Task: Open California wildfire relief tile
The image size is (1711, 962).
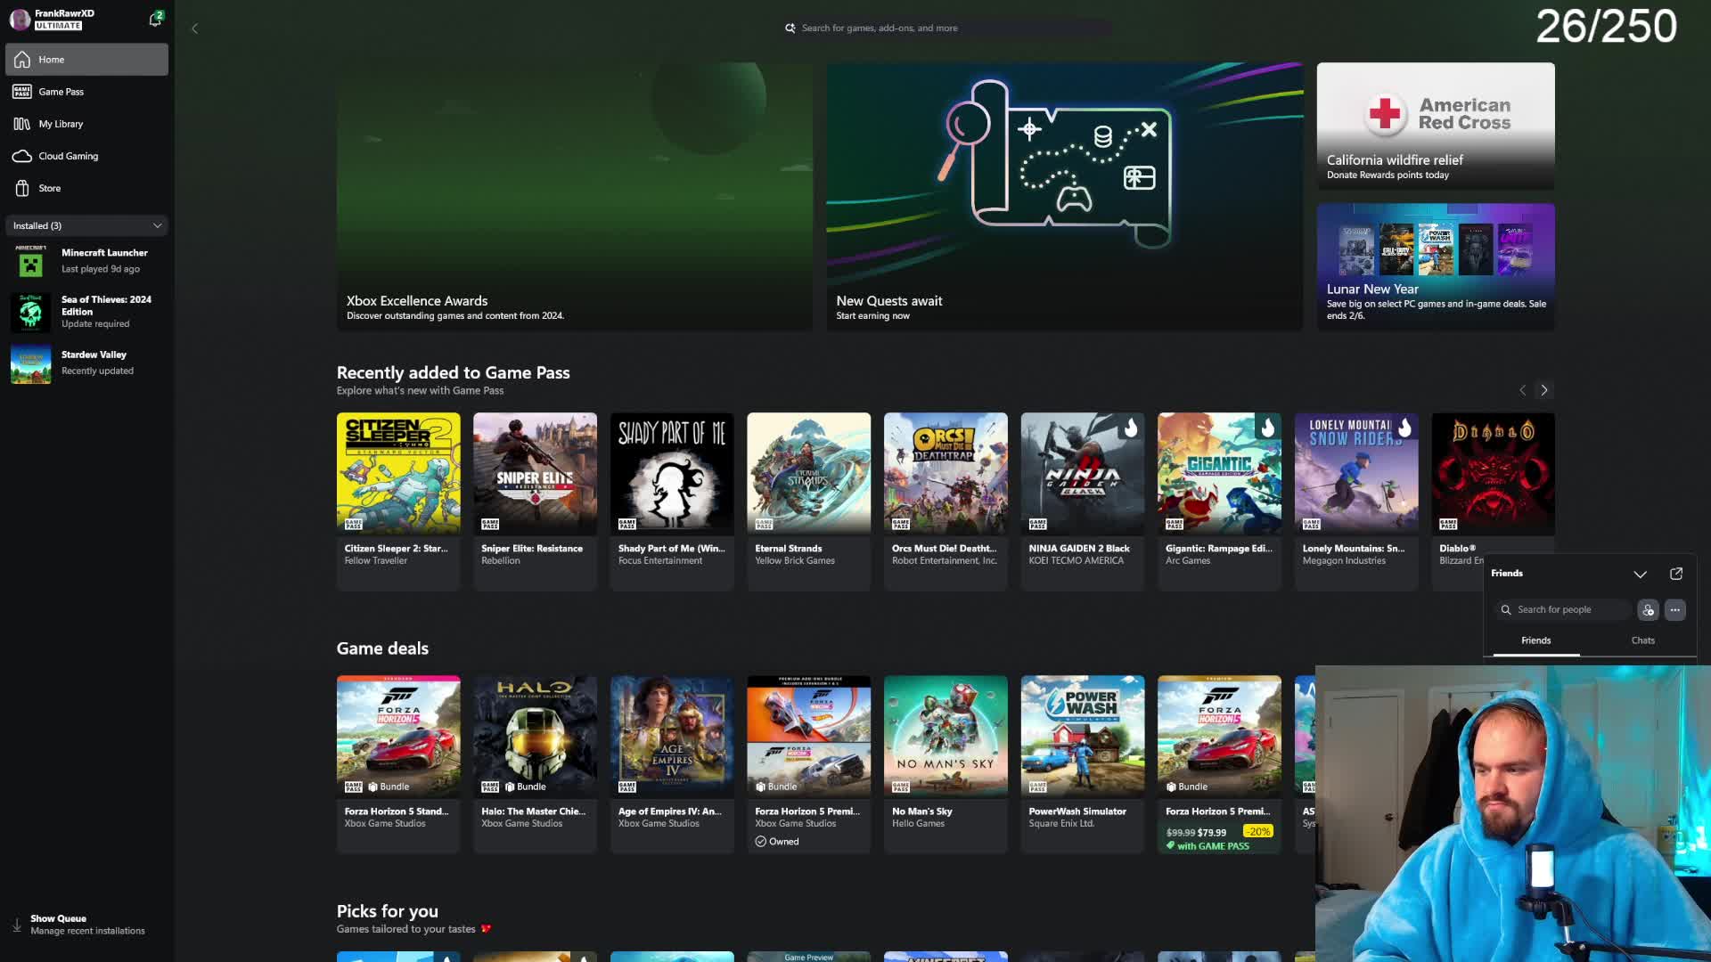Action: pos(1435,126)
